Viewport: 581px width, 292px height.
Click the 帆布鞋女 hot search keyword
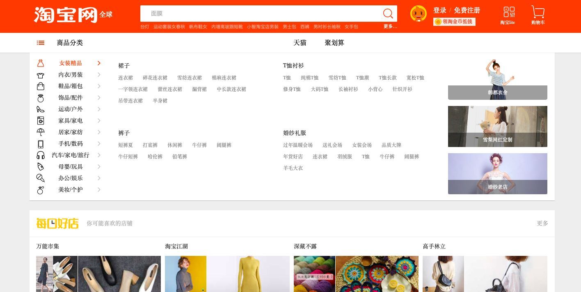click(x=198, y=27)
